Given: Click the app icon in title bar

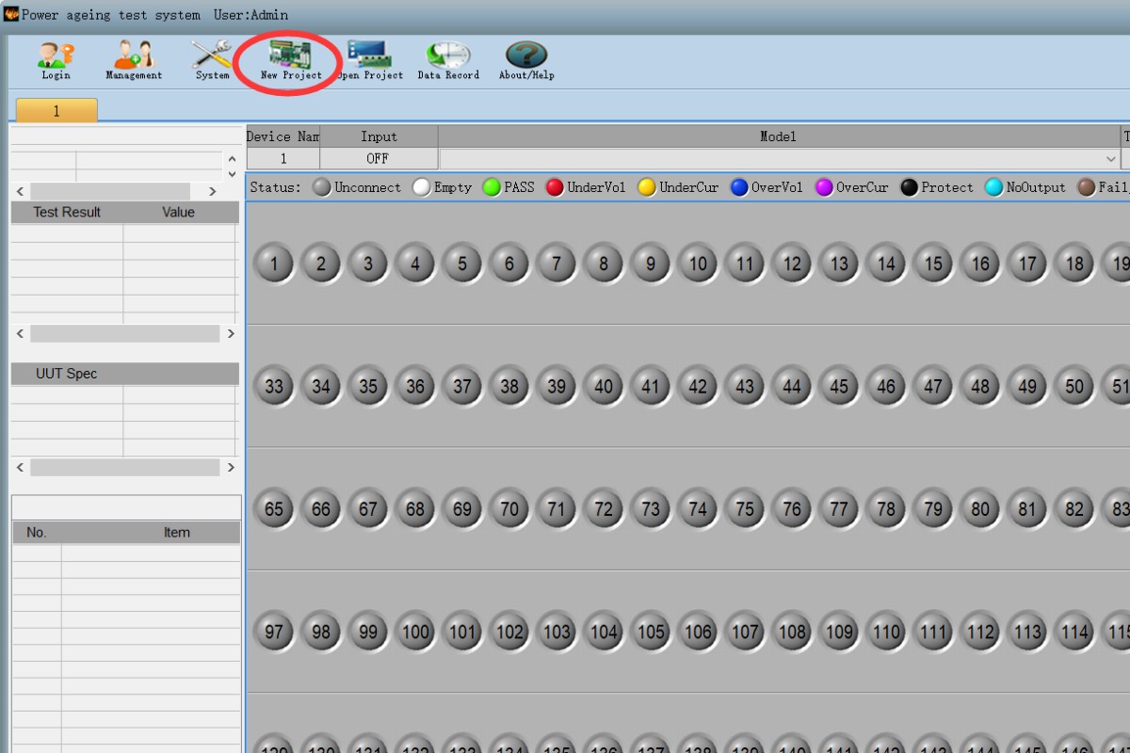Looking at the screenshot, I should 11,14.
